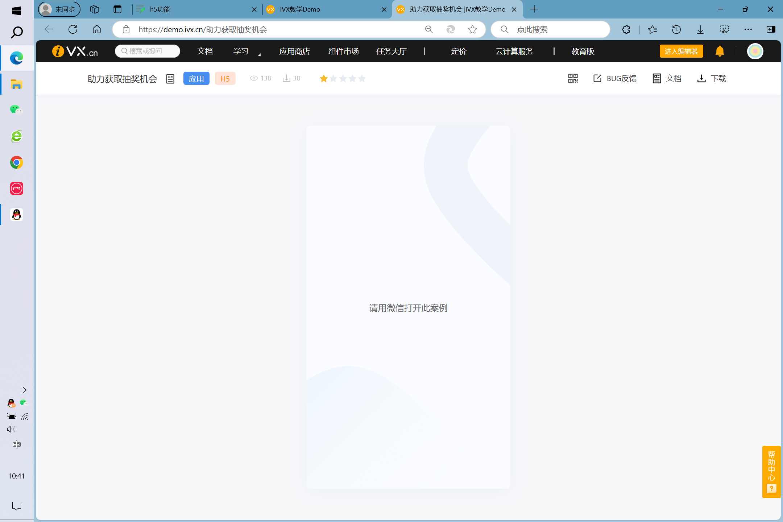Close the 助力获取抽奖机会 tab
Viewport: 783px width, 522px height.
click(514, 9)
